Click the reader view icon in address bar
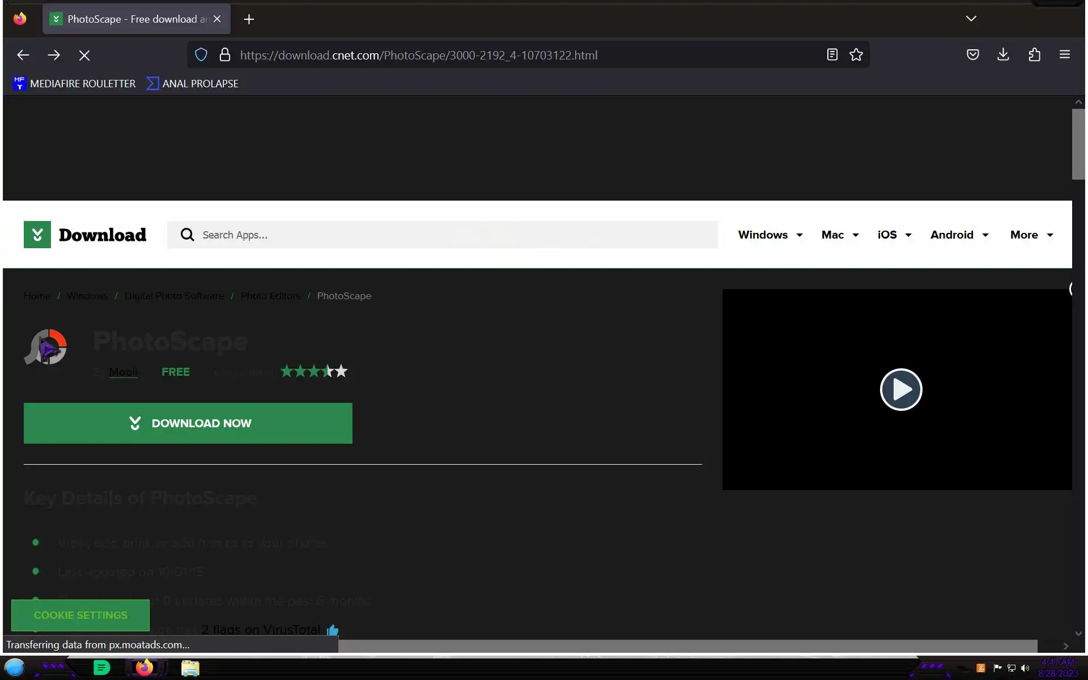This screenshot has height=680, width=1088. click(x=832, y=55)
